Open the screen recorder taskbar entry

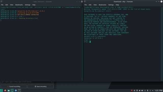[x=19, y=90]
